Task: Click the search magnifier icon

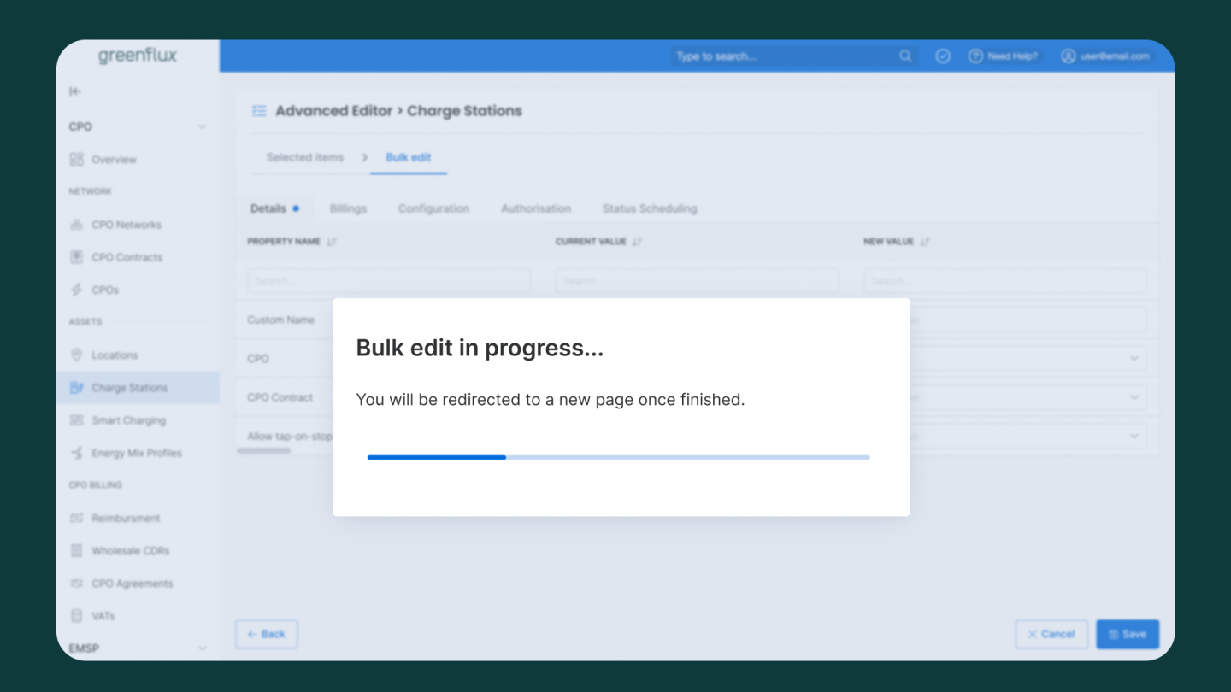Action: click(x=905, y=56)
